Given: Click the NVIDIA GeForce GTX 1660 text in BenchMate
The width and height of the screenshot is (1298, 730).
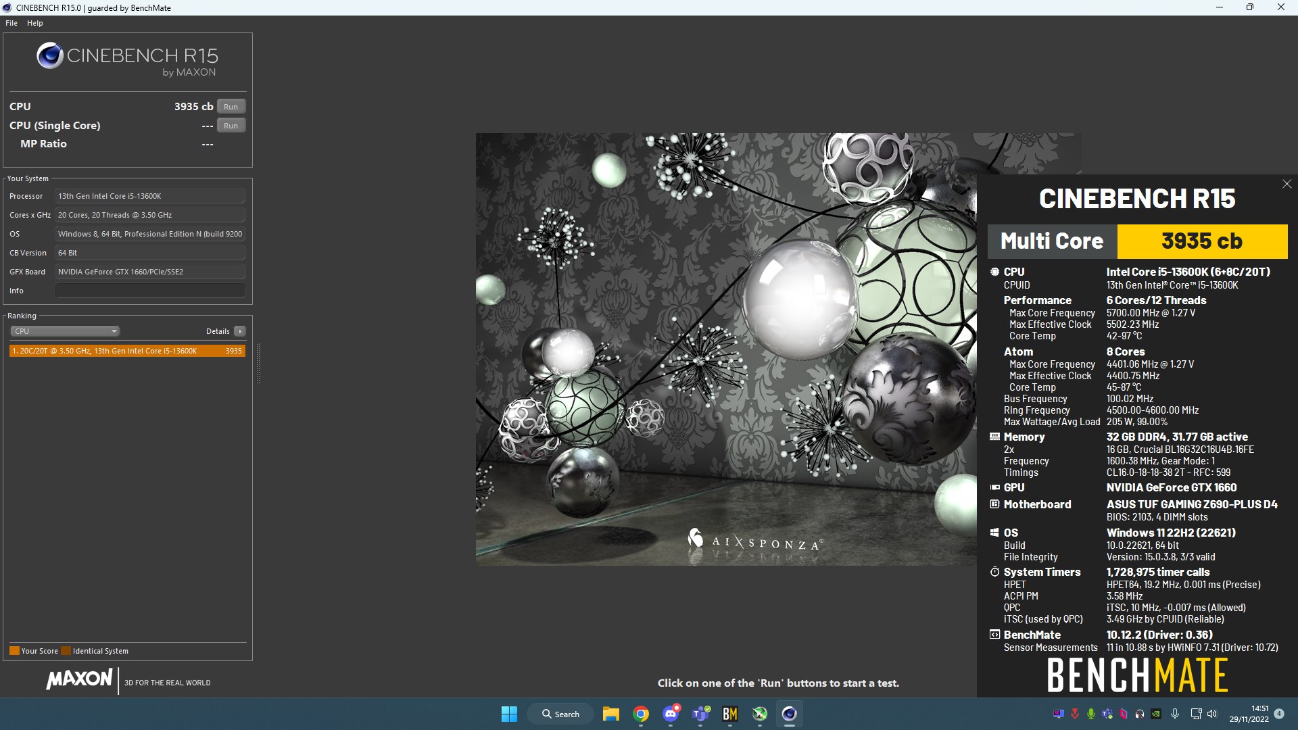Looking at the screenshot, I should [x=1172, y=487].
